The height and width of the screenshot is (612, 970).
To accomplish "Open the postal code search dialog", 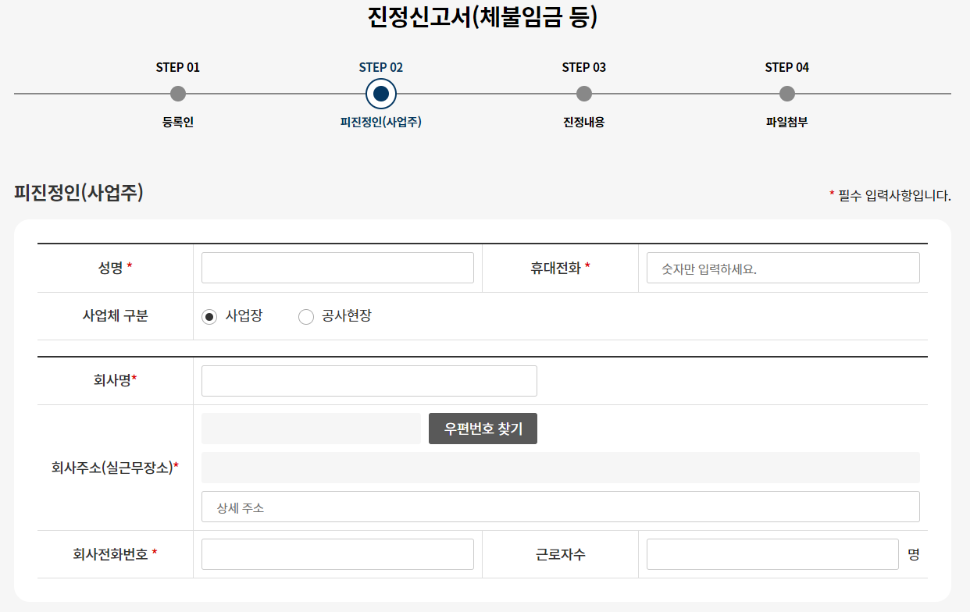I will click(483, 429).
